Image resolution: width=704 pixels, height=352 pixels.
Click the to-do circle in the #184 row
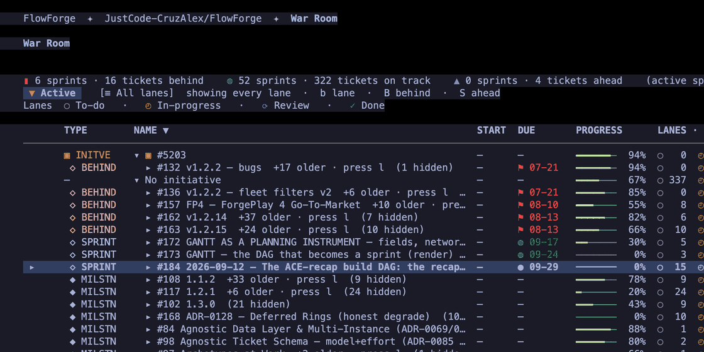coord(661,267)
